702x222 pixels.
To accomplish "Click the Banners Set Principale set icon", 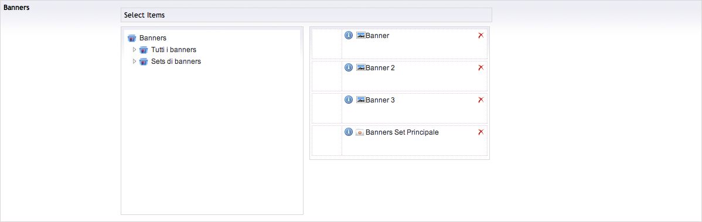I will (x=360, y=132).
